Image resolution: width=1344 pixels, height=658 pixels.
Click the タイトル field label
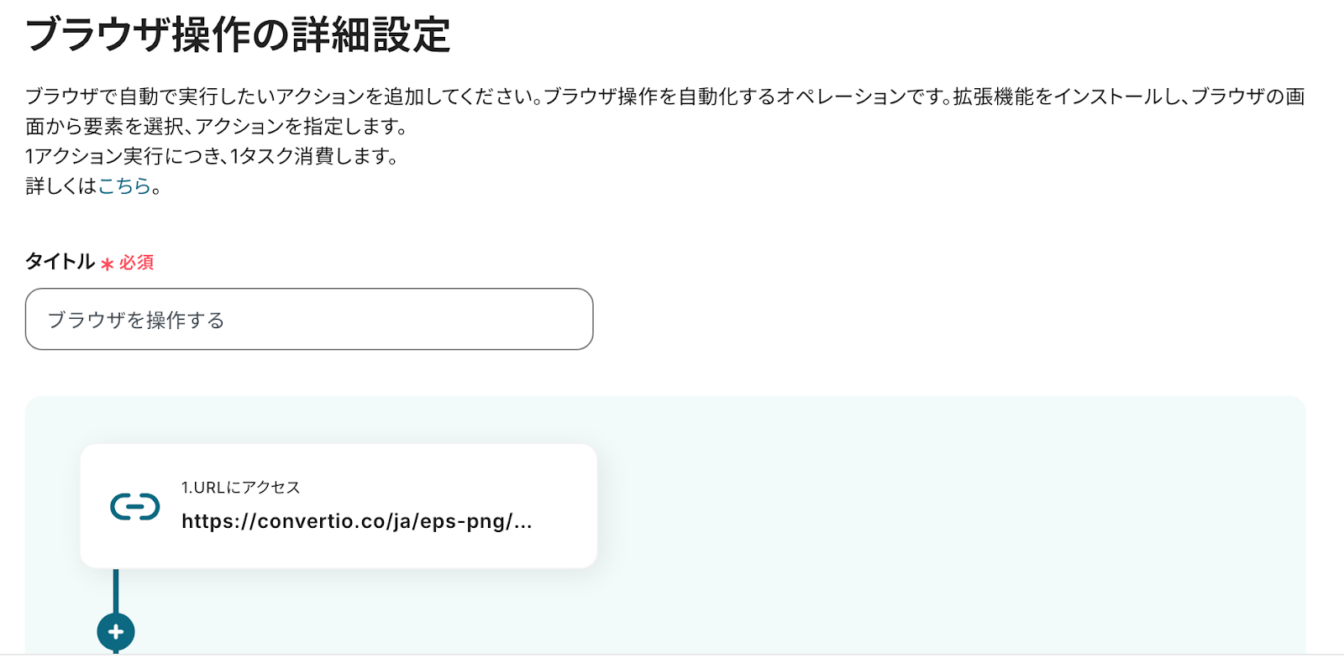tap(60, 262)
